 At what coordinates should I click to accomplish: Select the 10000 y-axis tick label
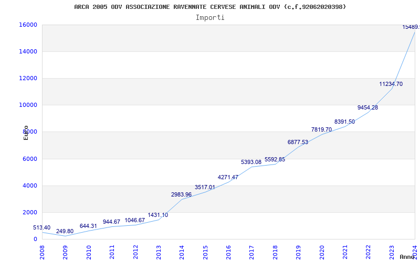[28, 105]
